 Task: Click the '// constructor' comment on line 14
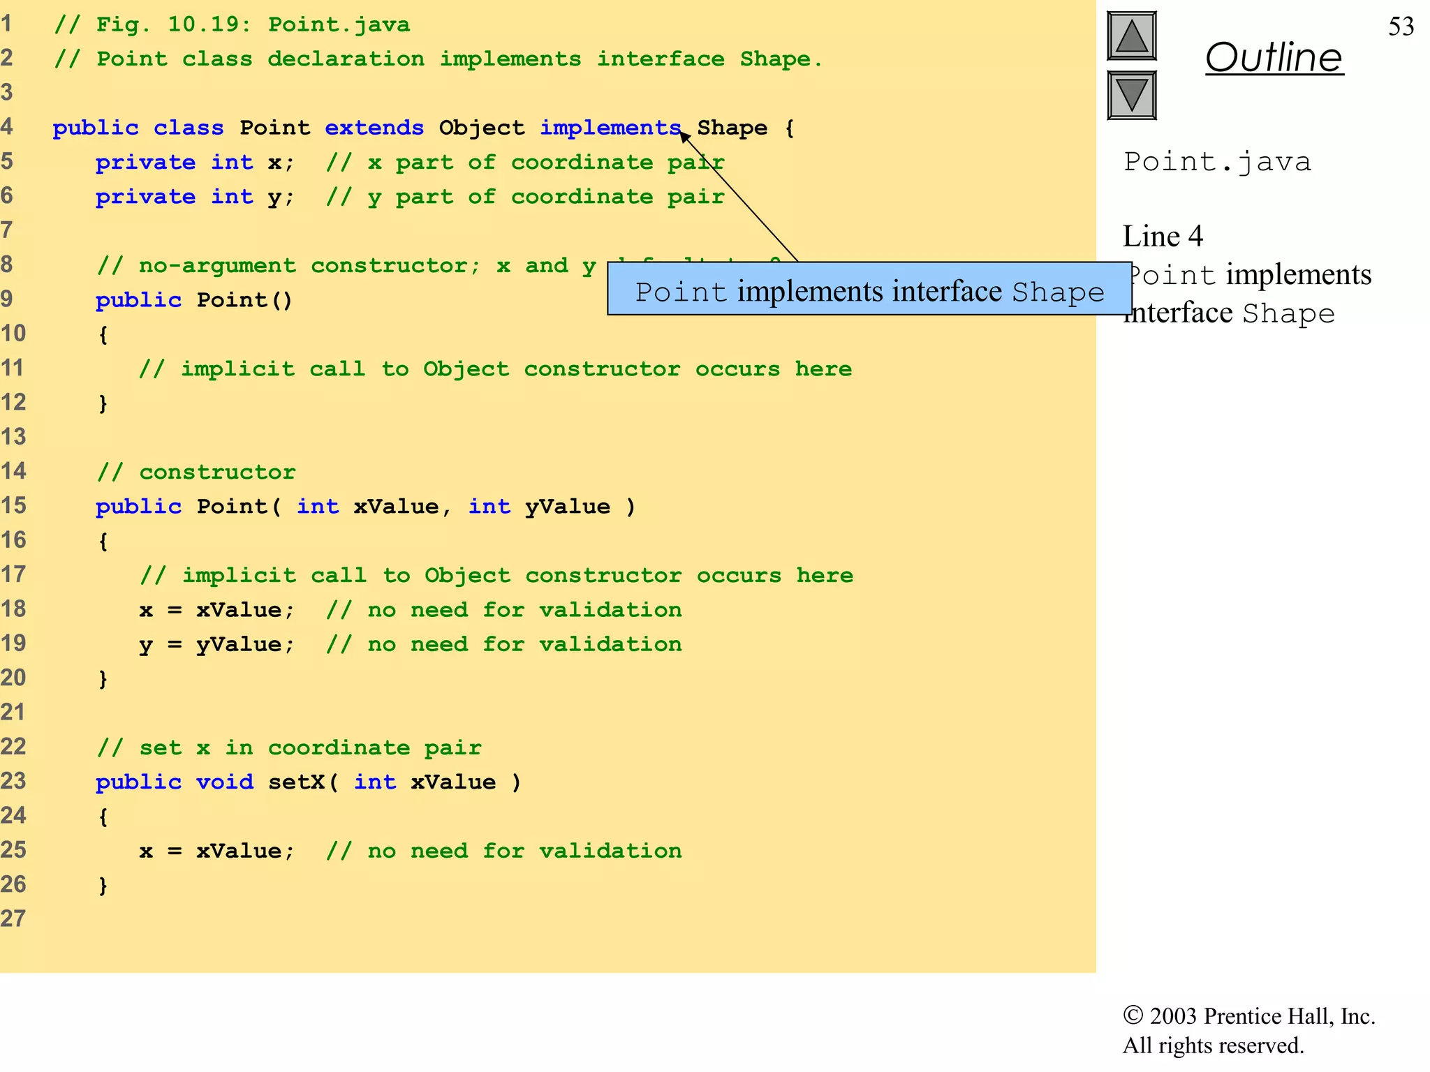[x=196, y=472]
